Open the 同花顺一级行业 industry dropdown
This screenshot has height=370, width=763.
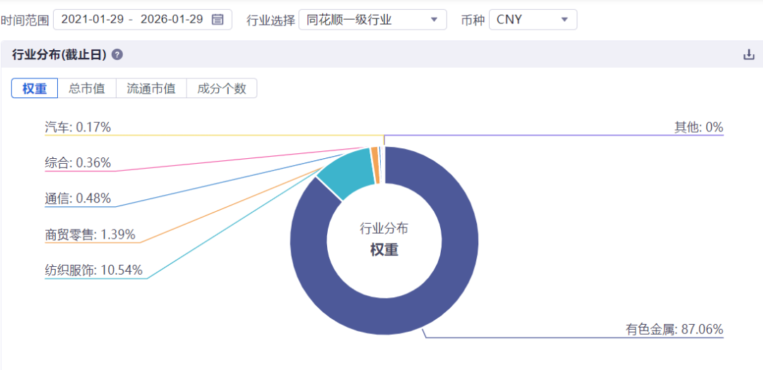tap(373, 20)
